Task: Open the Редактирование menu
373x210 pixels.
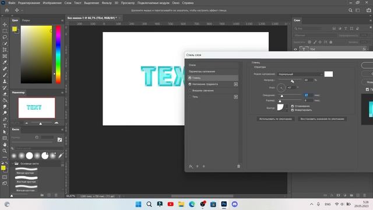Action: tap(29, 3)
